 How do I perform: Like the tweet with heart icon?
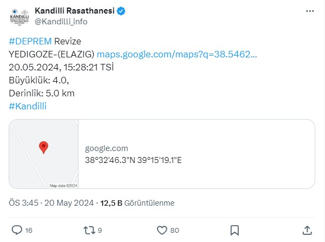pos(161,230)
